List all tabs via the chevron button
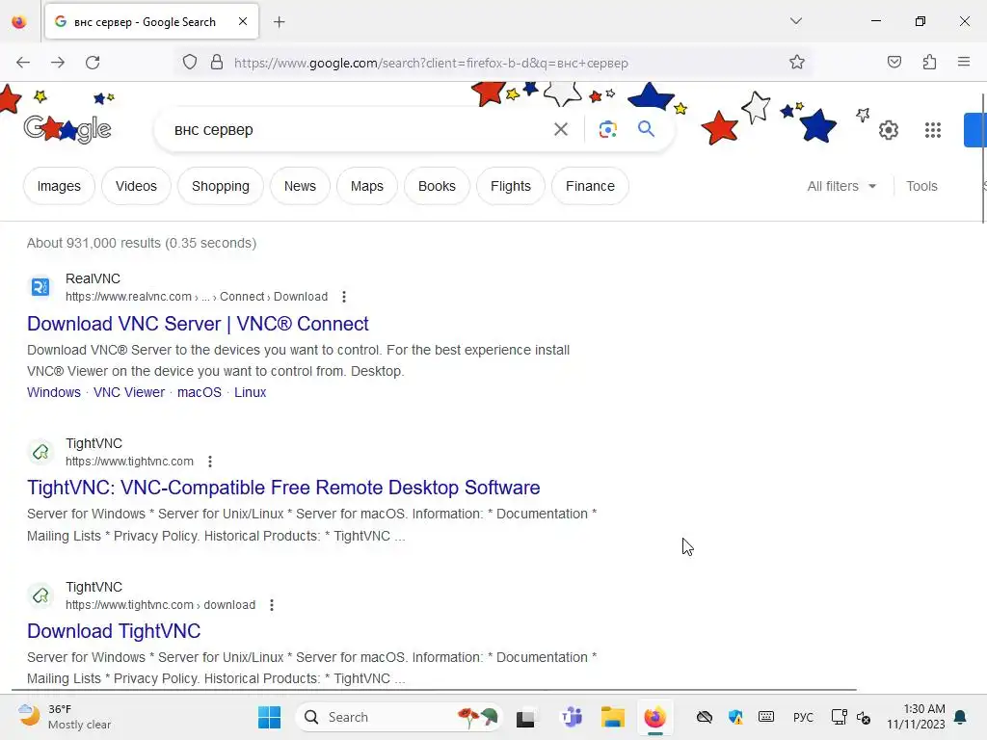987x740 pixels. click(795, 21)
